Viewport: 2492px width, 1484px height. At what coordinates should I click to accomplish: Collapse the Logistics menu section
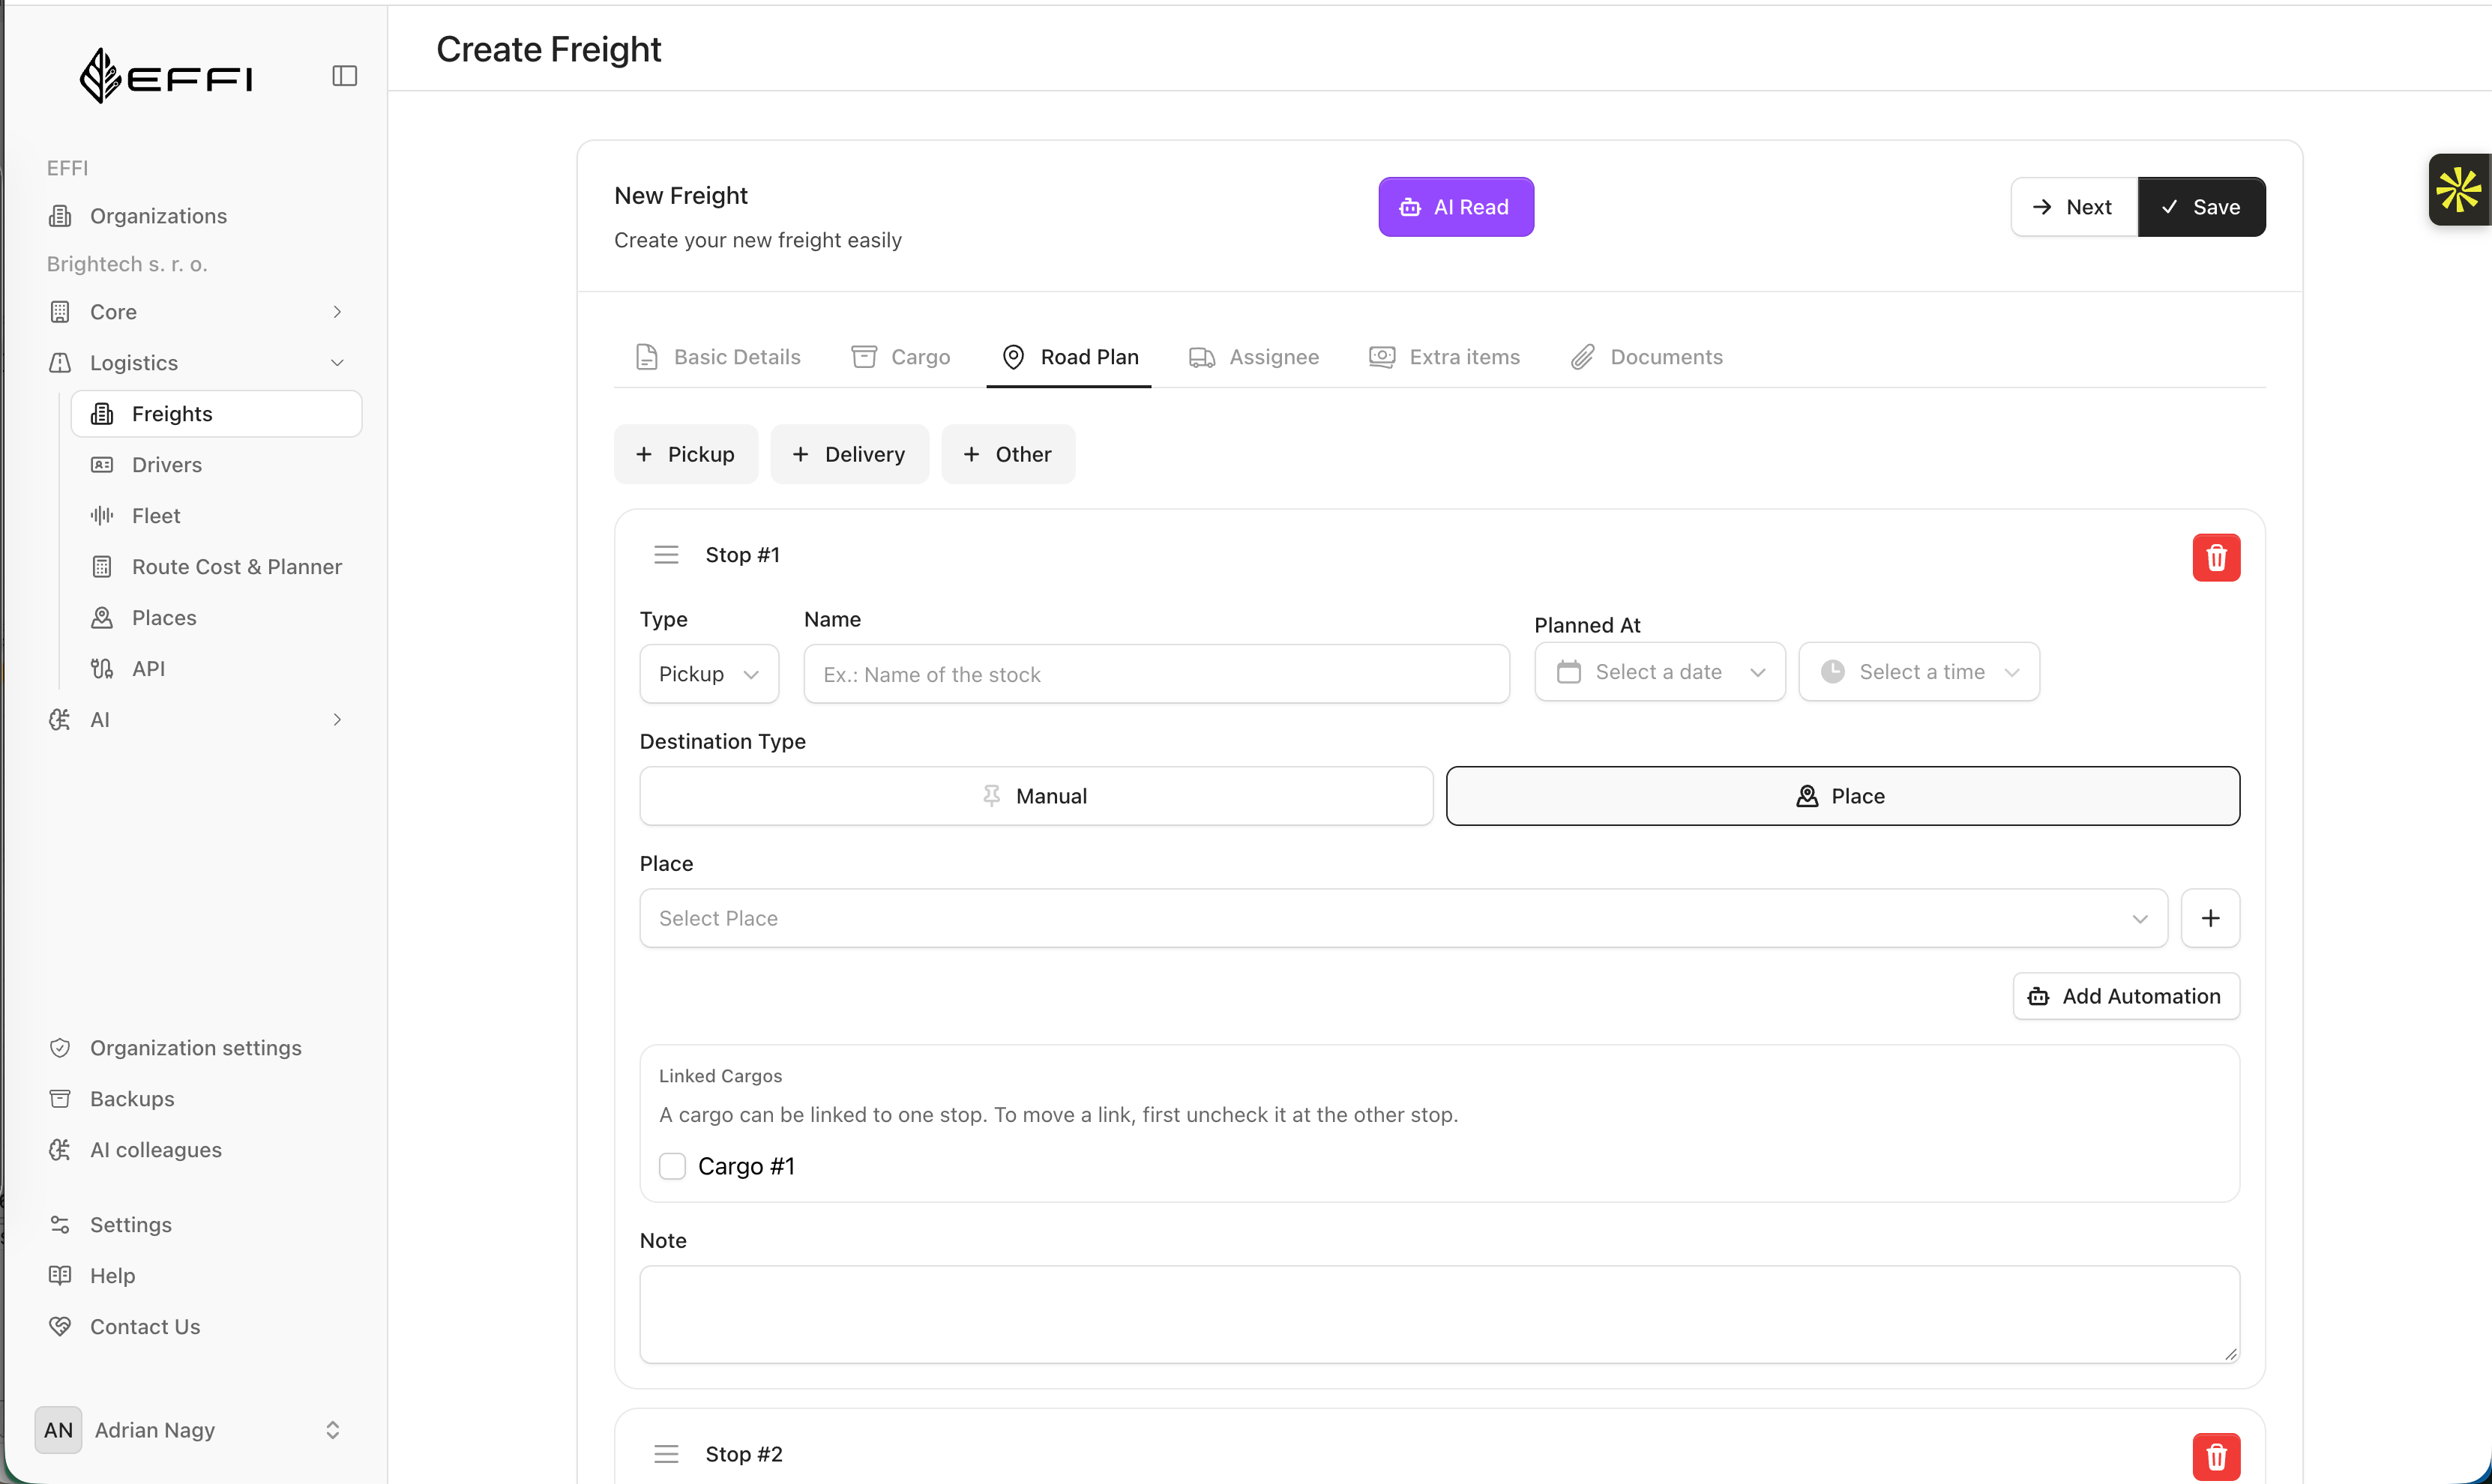tap(194, 363)
